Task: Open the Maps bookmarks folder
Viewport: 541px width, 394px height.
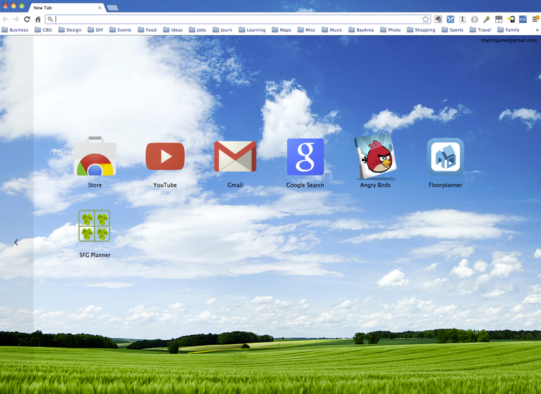Action: (x=282, y=30)
